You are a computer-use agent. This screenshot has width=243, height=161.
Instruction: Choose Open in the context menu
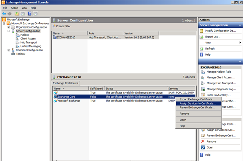coord(199,120)
